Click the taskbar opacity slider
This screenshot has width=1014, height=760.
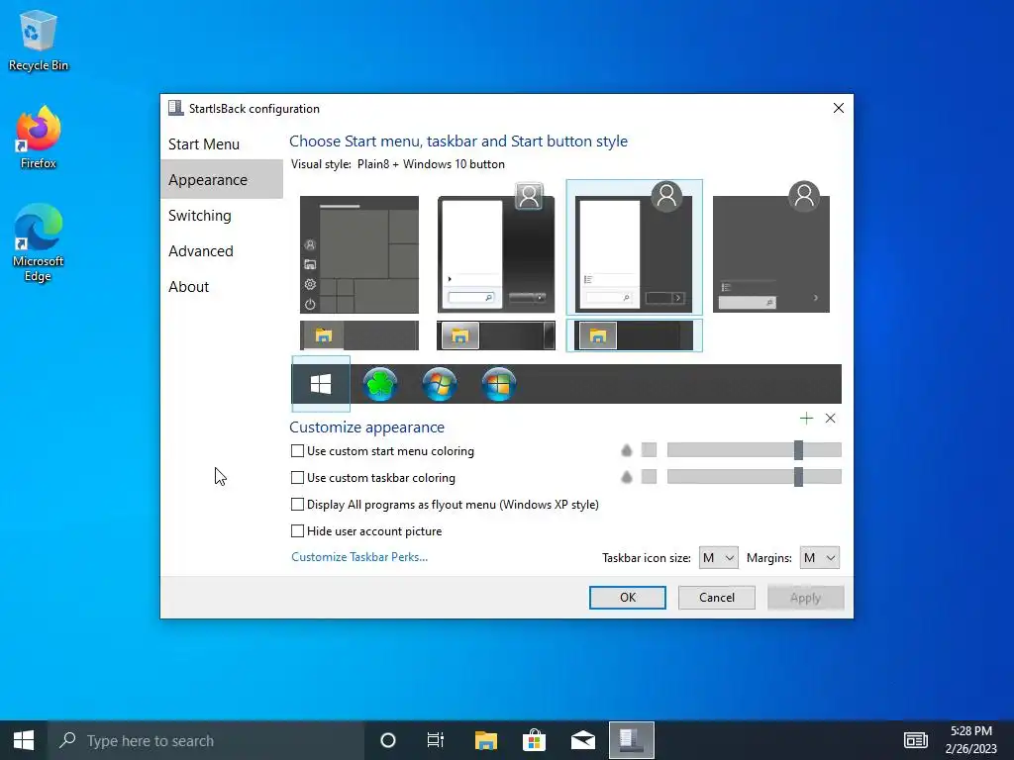[754, 477]
